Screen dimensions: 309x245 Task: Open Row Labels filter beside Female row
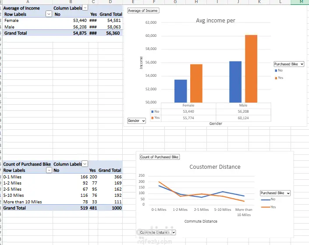tap(49, 14)
